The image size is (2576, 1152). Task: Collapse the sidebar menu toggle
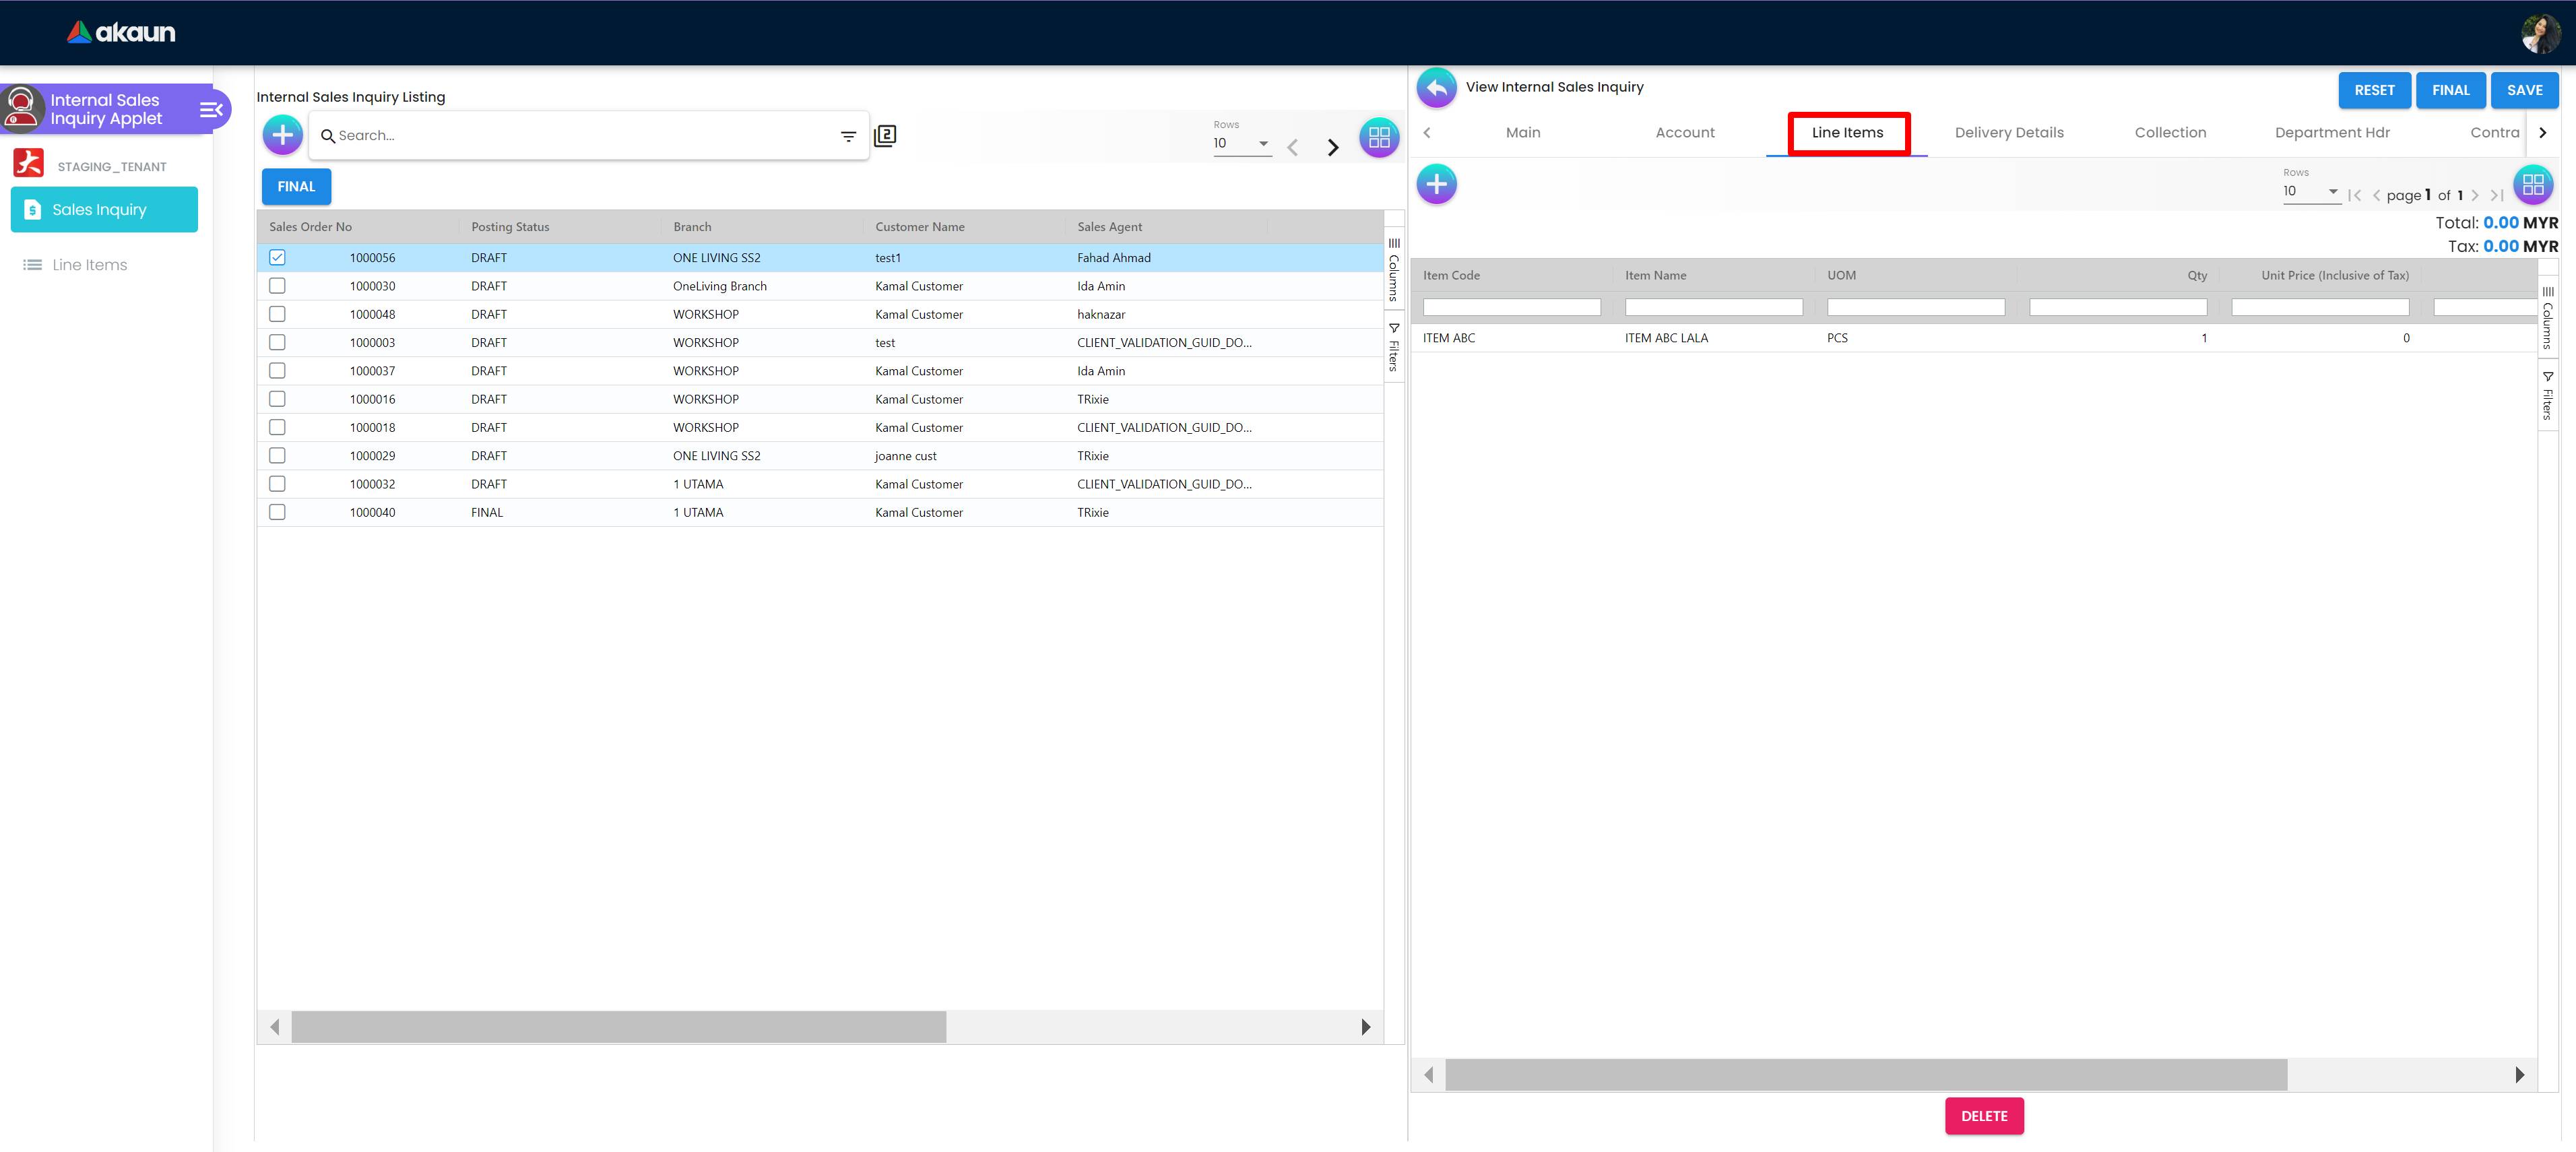(x=211, y=109)
